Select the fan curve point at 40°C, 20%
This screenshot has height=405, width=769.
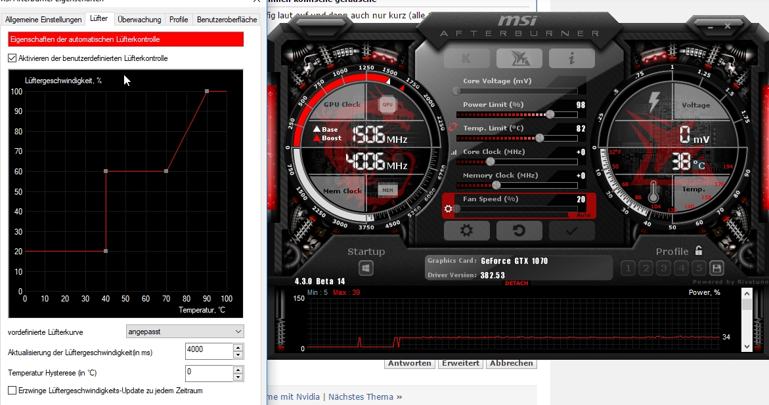click(106, 251)
